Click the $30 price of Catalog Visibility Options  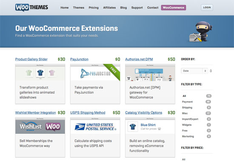[x=171, y=113]
